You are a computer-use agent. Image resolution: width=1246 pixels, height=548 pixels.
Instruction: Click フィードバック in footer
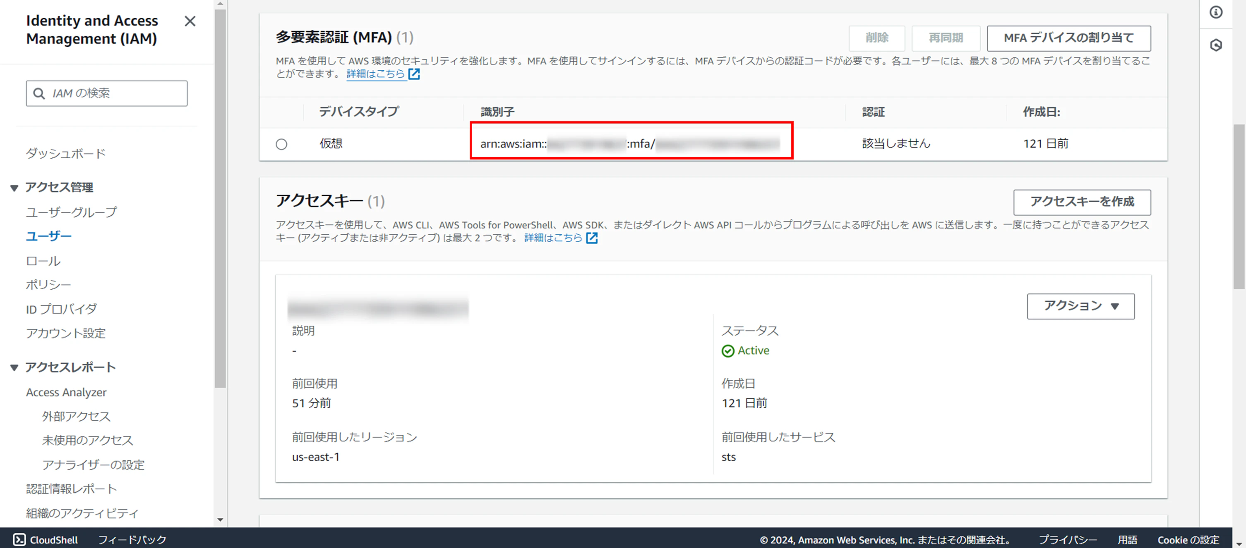pos(132,539)
